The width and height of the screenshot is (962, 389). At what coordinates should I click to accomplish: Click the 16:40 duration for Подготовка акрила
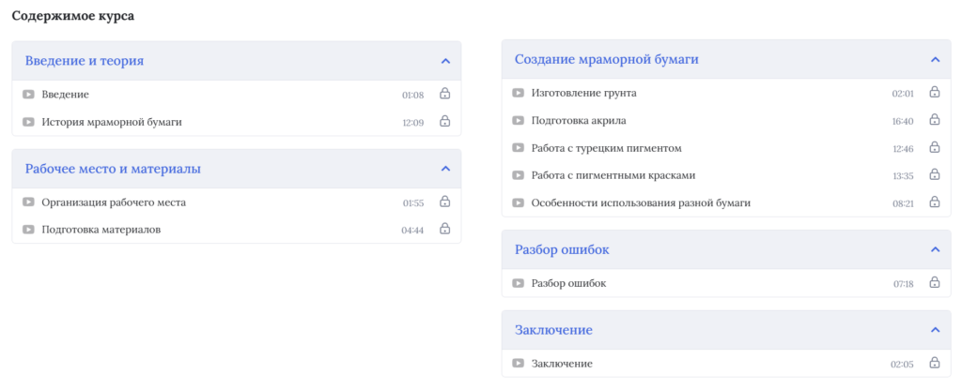point(902,121)
